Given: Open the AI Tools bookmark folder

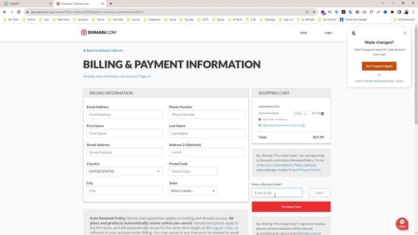Looking at the screenshot, I should 235,20.
